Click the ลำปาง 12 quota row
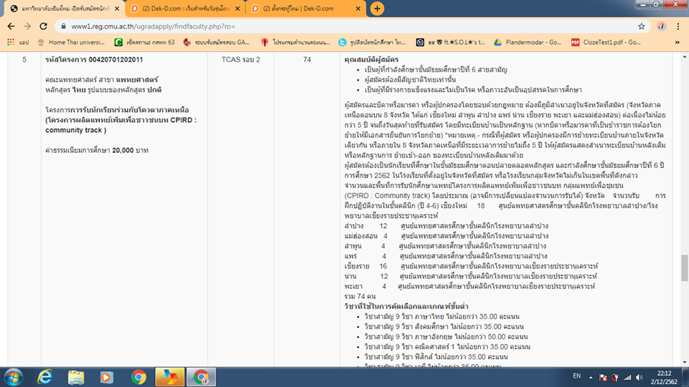689x387 pixels. click(446, 225)
